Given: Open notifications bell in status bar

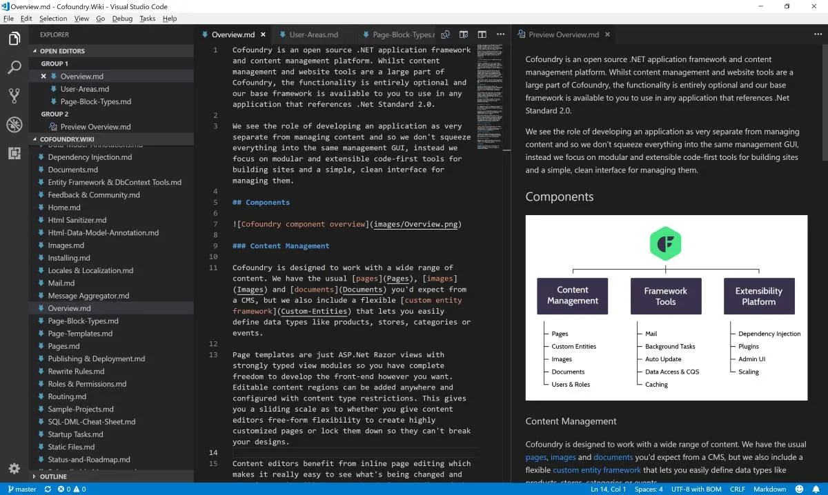Looking at the screenshot, I should [x=816, y=489].
